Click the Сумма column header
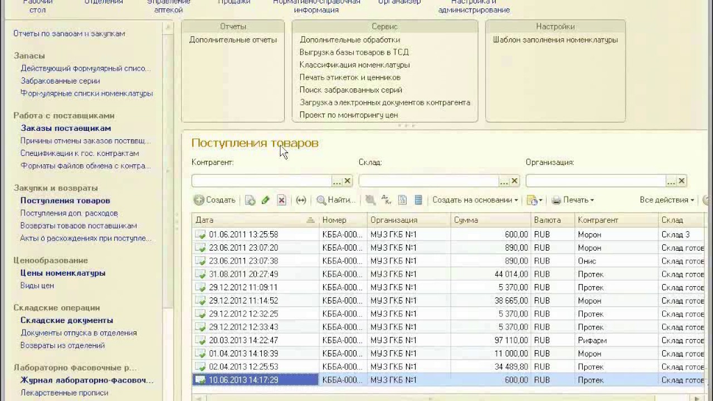 coord(491,220)
